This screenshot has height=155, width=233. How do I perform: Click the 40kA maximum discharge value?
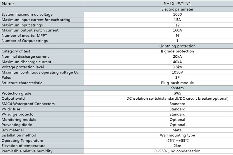(177, 62)
